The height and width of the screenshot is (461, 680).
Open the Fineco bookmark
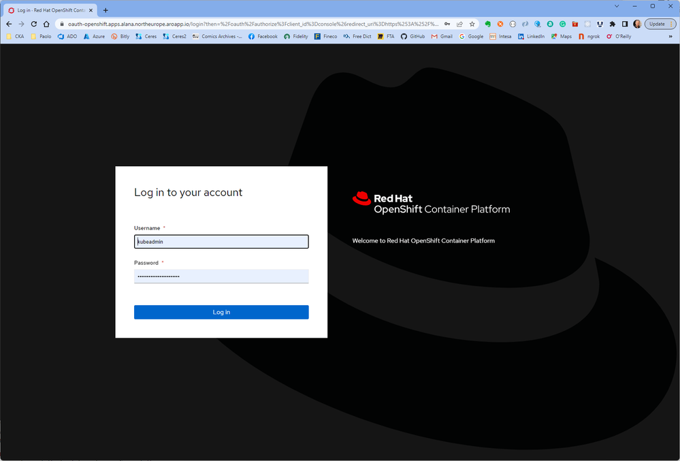[325, 36]
